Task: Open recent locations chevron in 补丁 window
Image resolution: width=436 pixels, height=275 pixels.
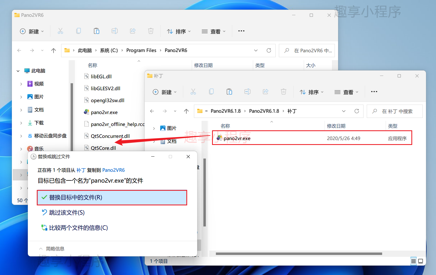Action: click(175, 111)
